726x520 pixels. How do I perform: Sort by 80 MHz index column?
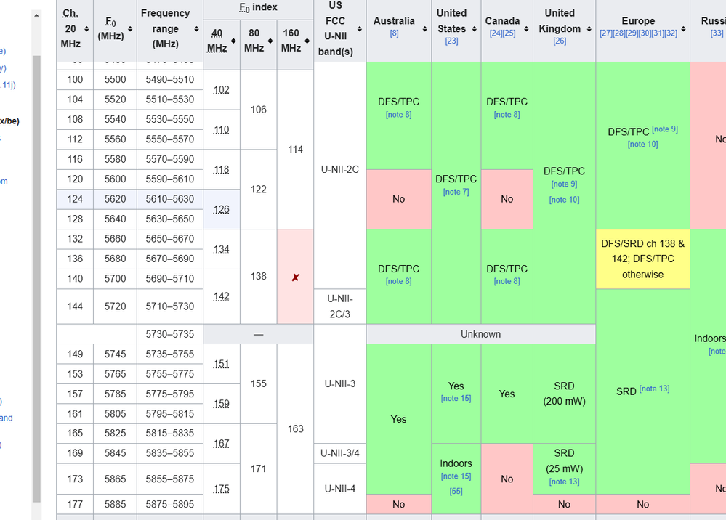click(271, 41)
